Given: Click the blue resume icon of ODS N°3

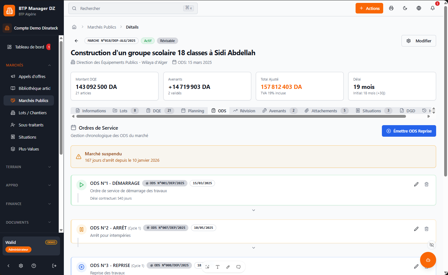Looking at the screenshot, I should [x=82, y=267].
